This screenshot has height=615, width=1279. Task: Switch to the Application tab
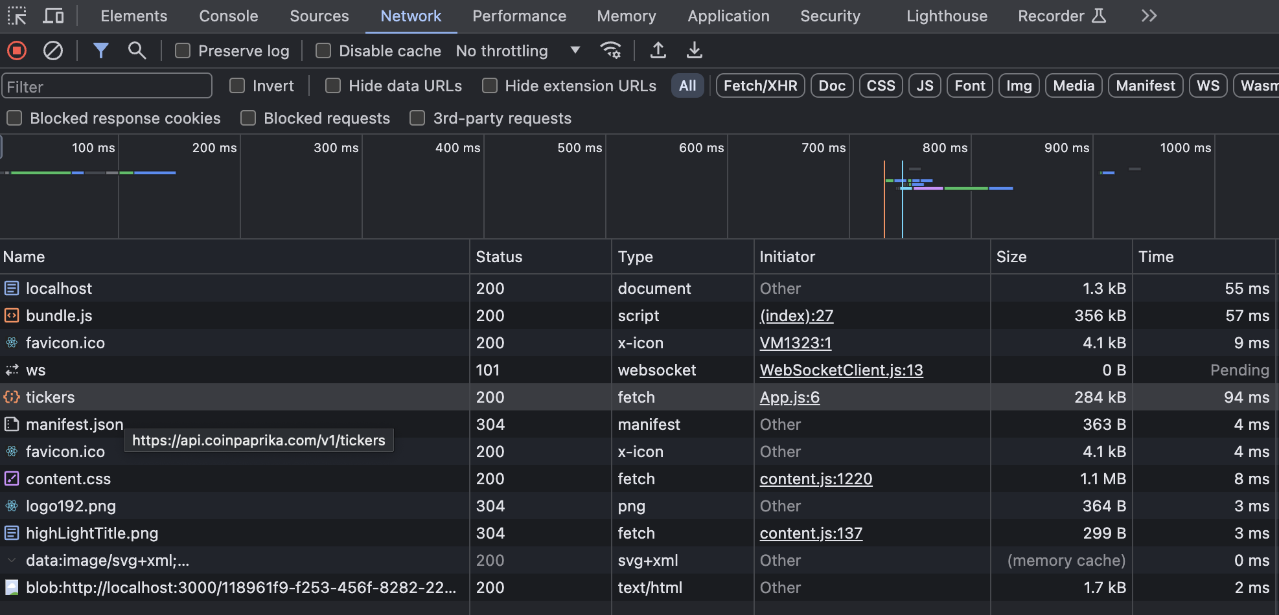click(x=729, y=16)
